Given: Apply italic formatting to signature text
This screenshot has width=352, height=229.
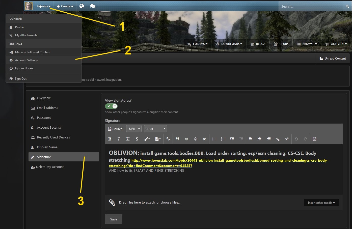Looking at the screenshot, I should click(119, 139).
